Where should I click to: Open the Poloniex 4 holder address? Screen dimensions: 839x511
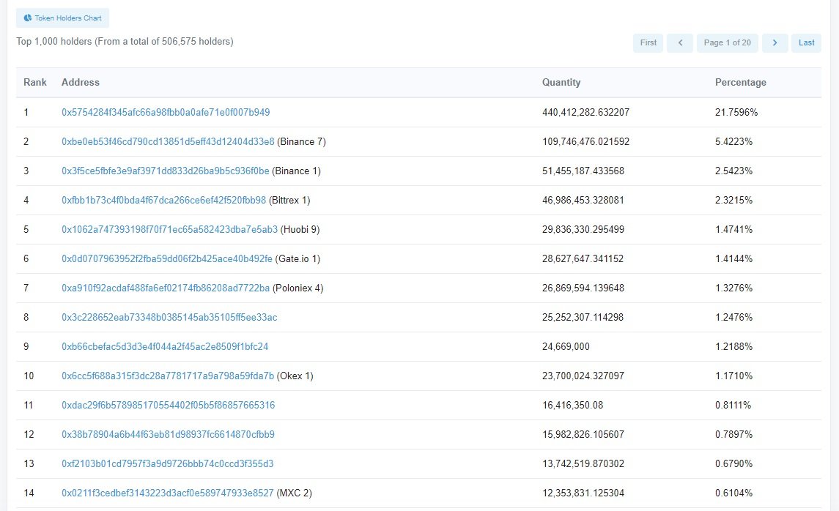pyautogui.click(x=166, y=288)
